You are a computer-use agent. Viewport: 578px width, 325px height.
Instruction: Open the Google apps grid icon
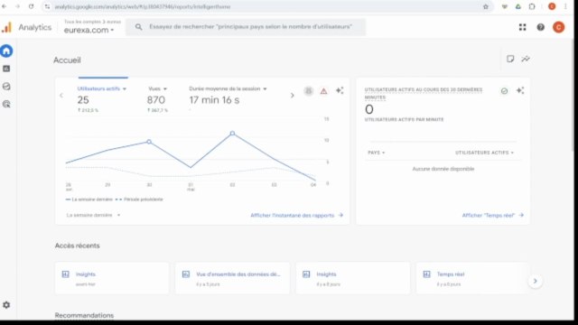coord(522,27)
